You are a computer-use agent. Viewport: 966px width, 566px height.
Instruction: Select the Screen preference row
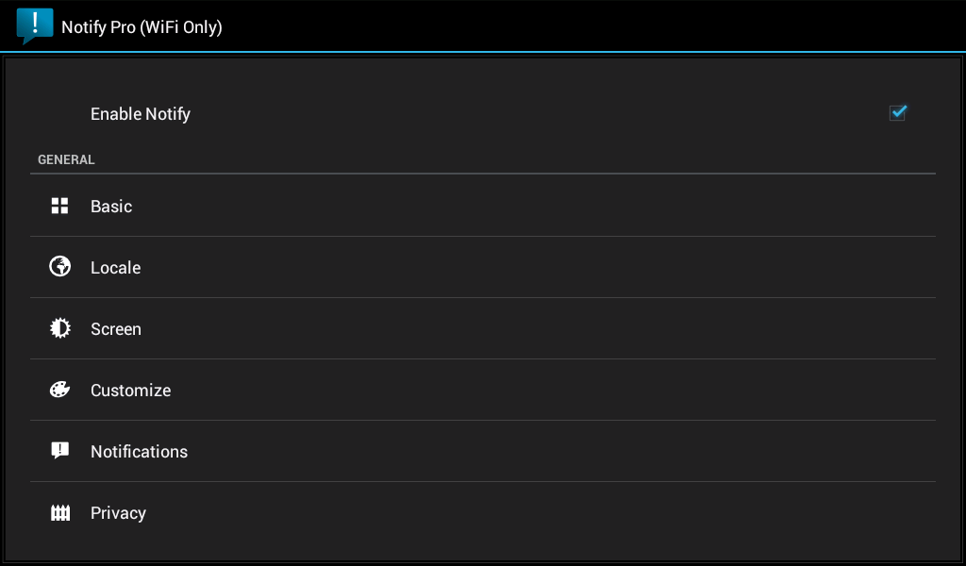(x=483, y=329)
